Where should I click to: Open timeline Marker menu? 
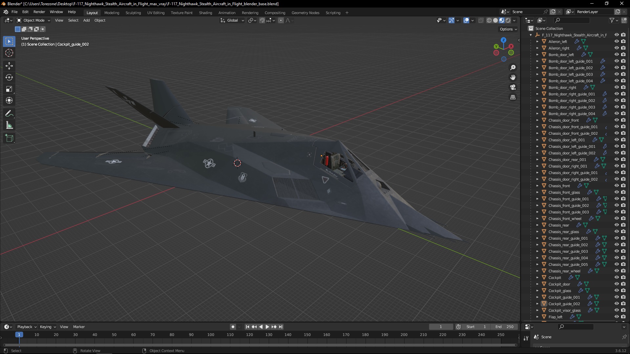[79, 327]
